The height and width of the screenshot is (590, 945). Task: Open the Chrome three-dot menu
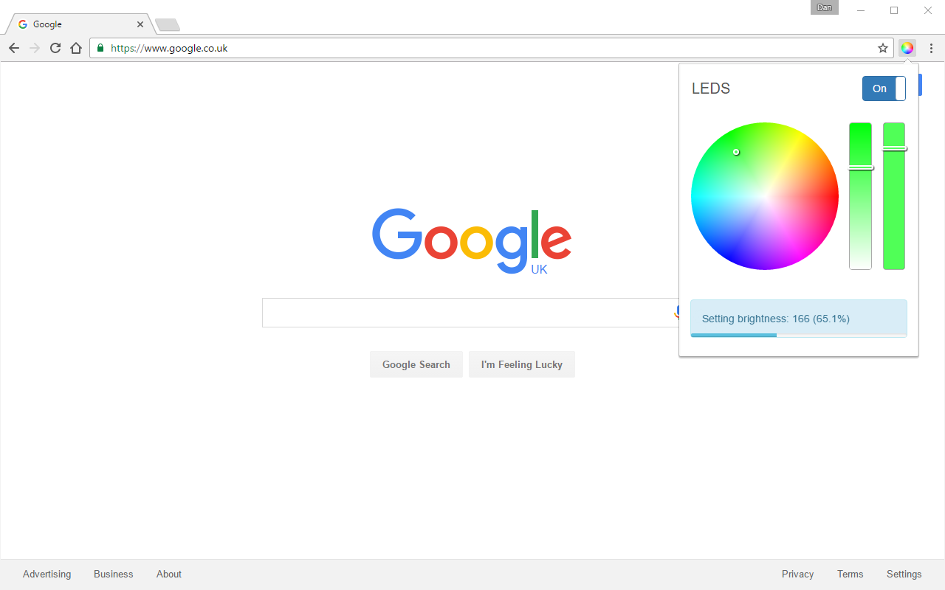click(932, 48)
